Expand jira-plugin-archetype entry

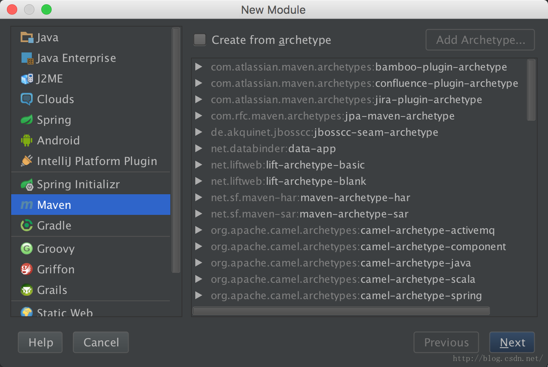click(198, 99)
